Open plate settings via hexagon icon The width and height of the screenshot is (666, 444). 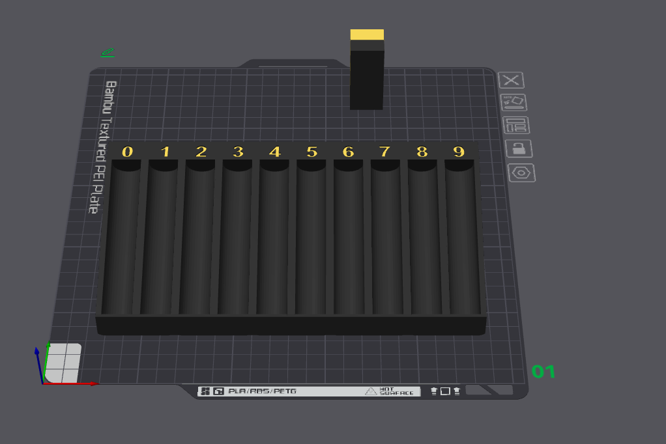coord(521,173)
